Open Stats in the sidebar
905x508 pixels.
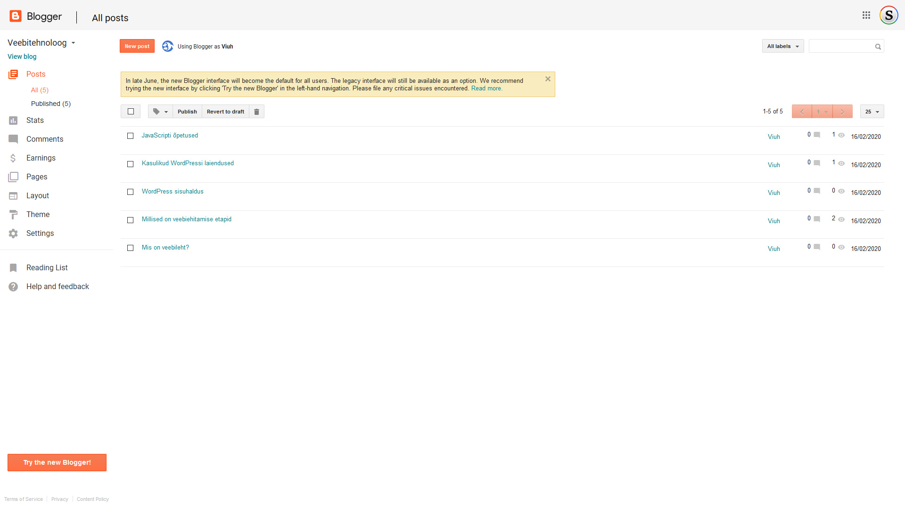[35, 121]
